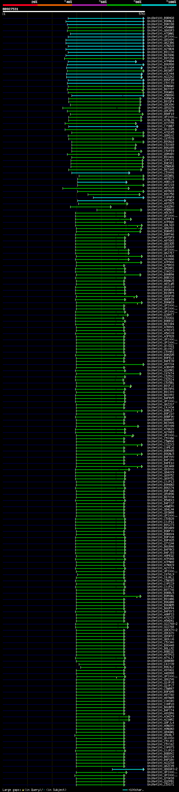The width and height of the screenshot is (179, 792).
Task: Click the UniRef100_A7PW94 label
Action: coord(161,62)
